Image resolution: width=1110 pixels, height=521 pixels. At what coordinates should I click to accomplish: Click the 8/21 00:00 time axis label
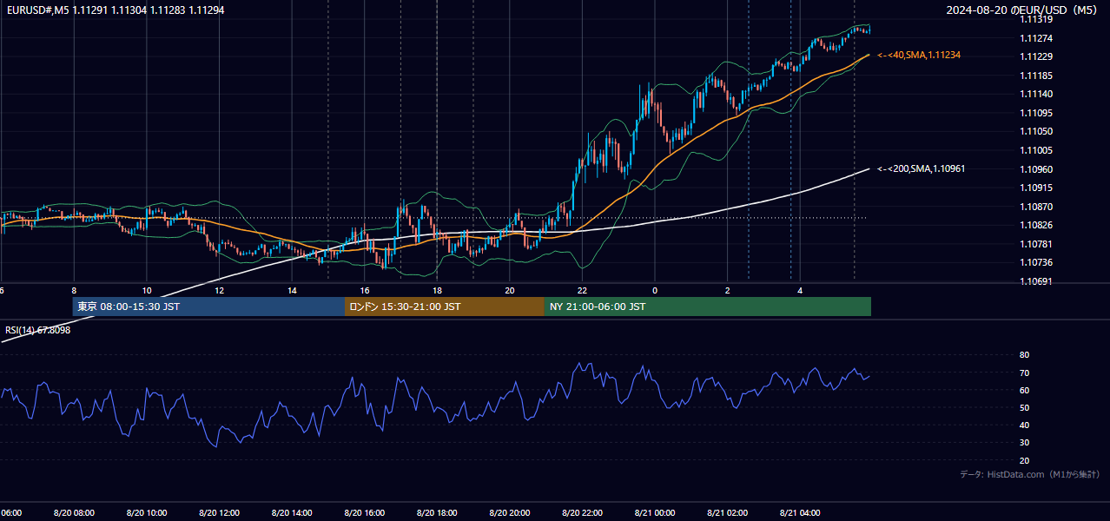pos(655,512)
